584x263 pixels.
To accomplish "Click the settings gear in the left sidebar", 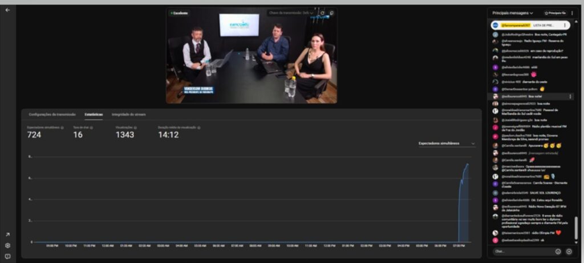I will point(8,245).
